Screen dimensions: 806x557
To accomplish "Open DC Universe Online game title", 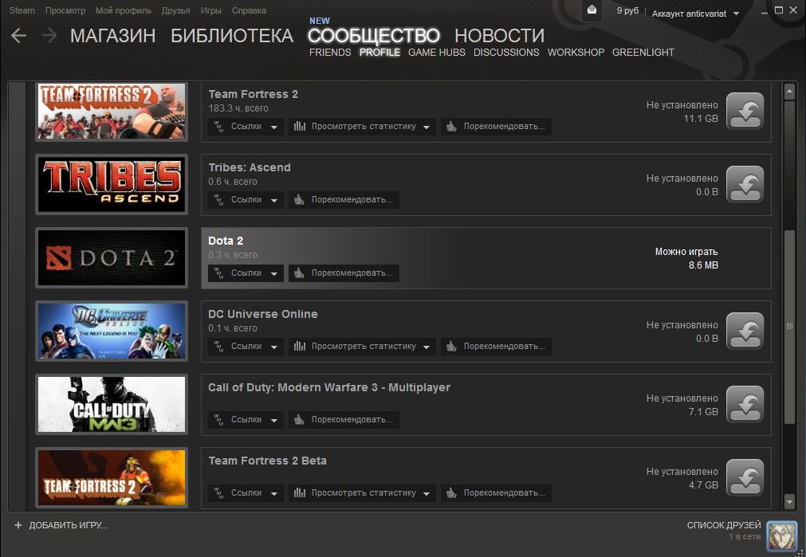I will (262, 314).
